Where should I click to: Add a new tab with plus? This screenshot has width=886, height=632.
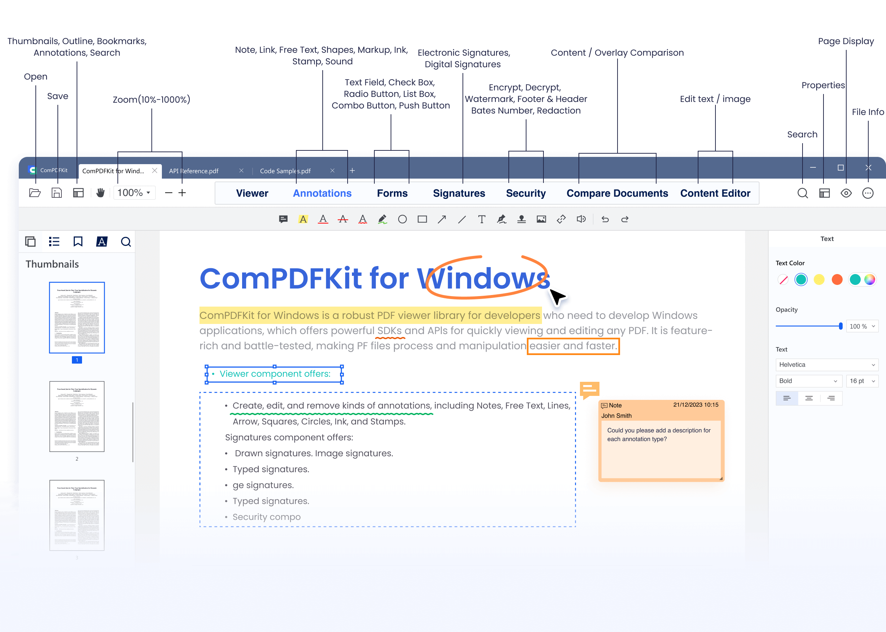tap(352, 170)
